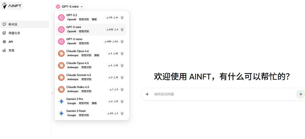Toggle the lightbulb on Gemini 3 Flash row
The height and width of the screenshot is (139, 305).
pyautogui.click(x=122, y=113)
